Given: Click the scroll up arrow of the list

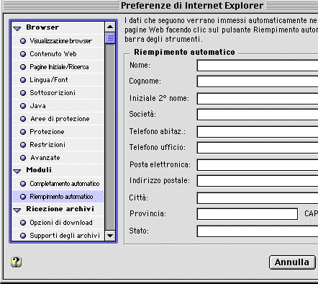Looking at the screenshot, I should pyautogui.click(x=110, y=27).
